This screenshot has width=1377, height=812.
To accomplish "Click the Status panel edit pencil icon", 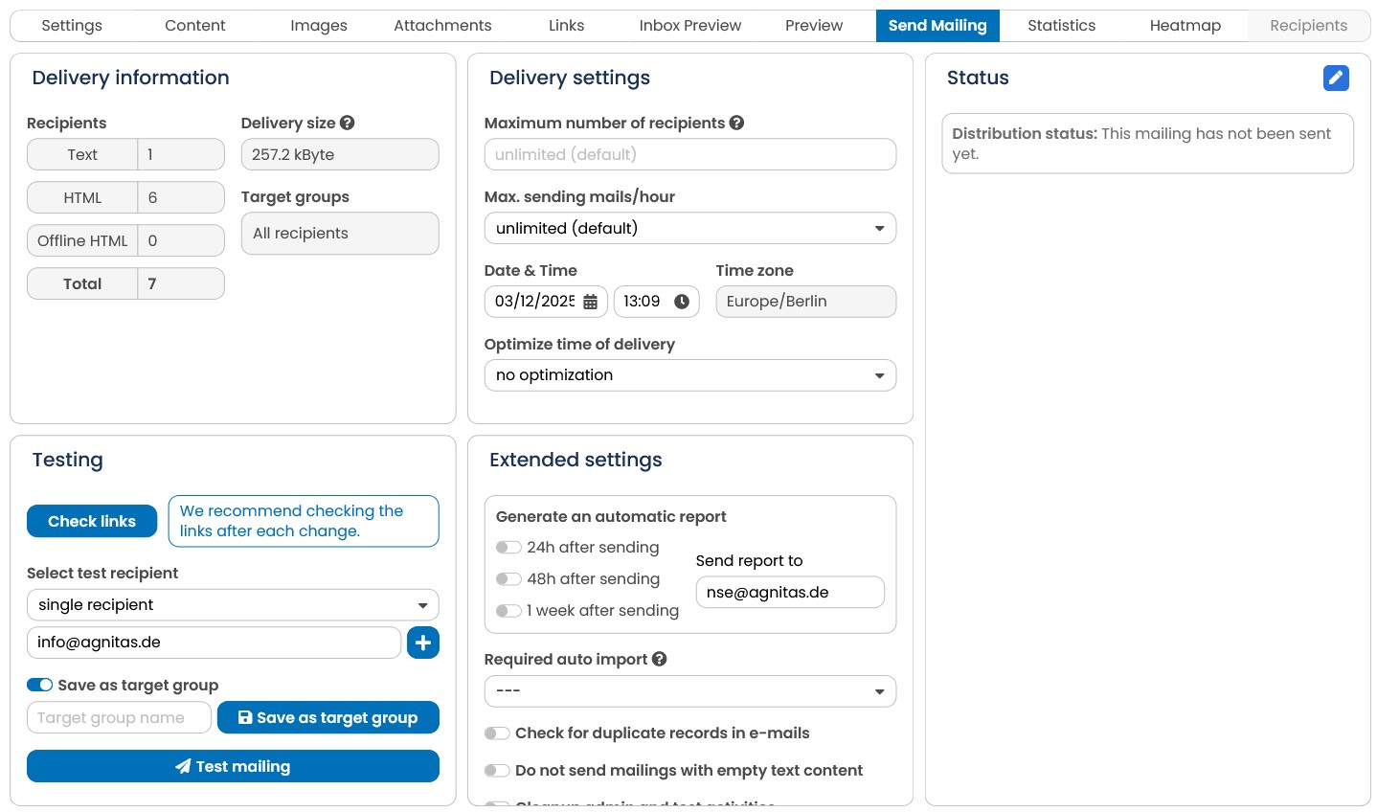I will [1336, 78].
